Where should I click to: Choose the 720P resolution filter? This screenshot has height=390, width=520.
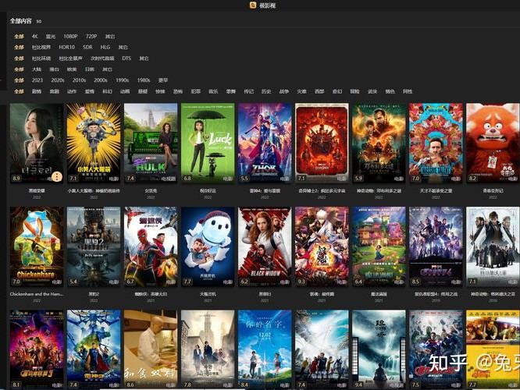pos(91,37)
